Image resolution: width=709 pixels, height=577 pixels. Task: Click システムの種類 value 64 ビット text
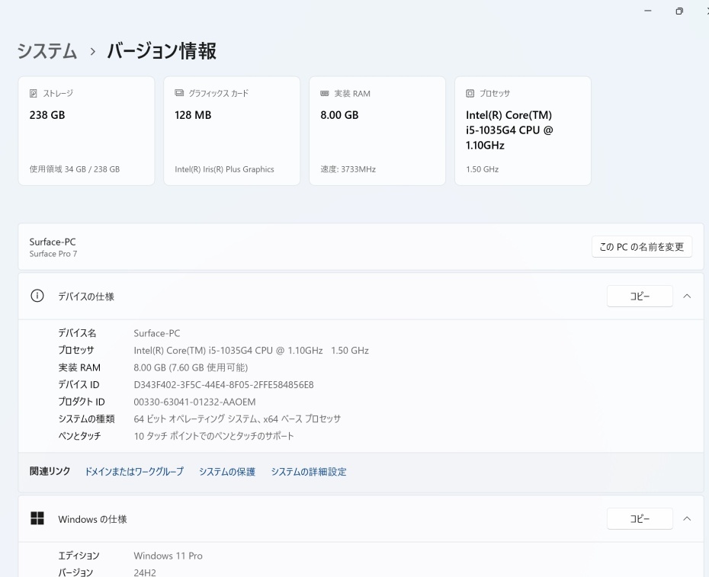[x=237, y=418]
